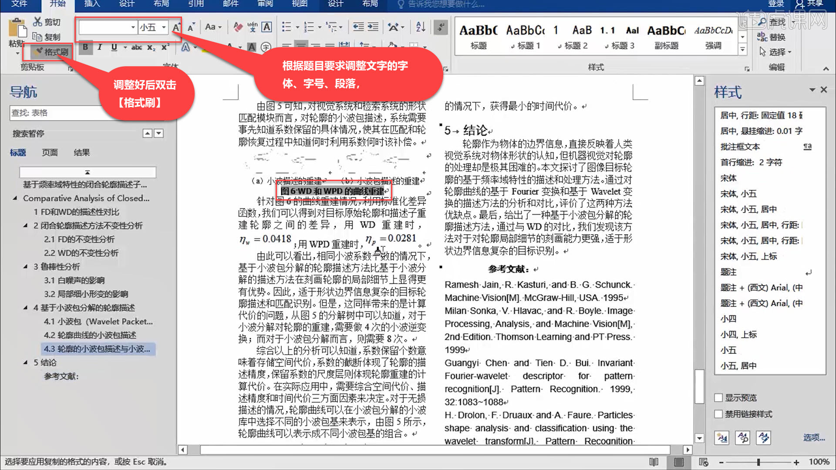Enable the 禁用链接样式 checkbox
The height and width of the screenshot is (470, 836).
[718, 414]
